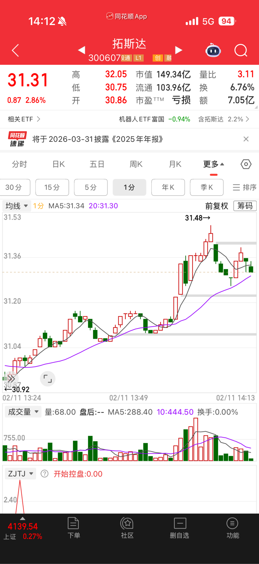Open ZJTJ indicator help question mark
Viewport: 259px width, 564px height.
45,474
